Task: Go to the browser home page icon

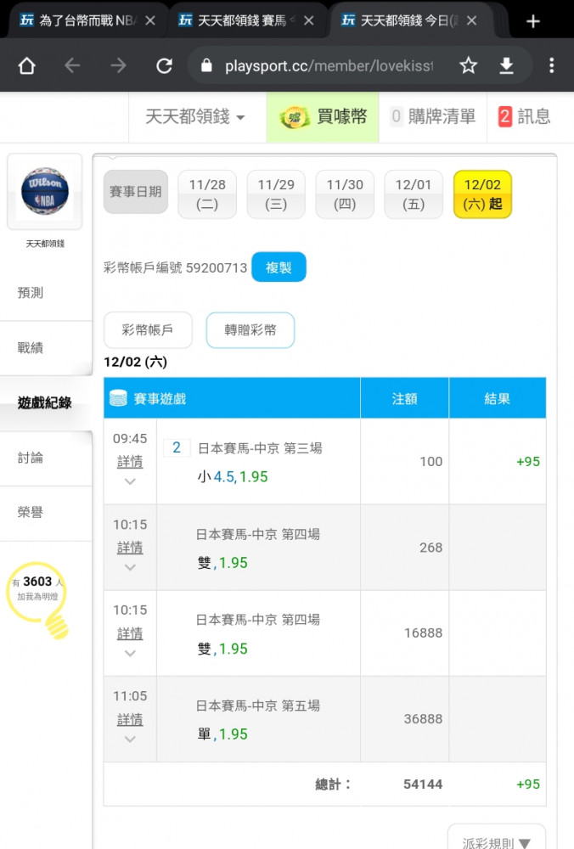Action: click(26, 66)
